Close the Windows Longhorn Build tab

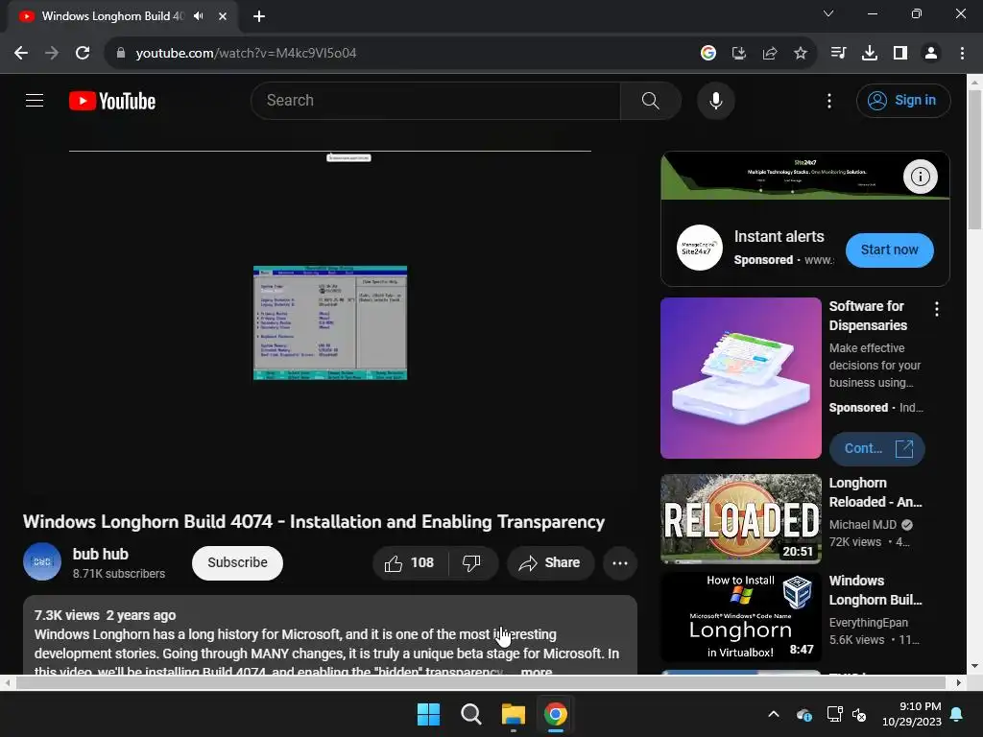point(223,16)
